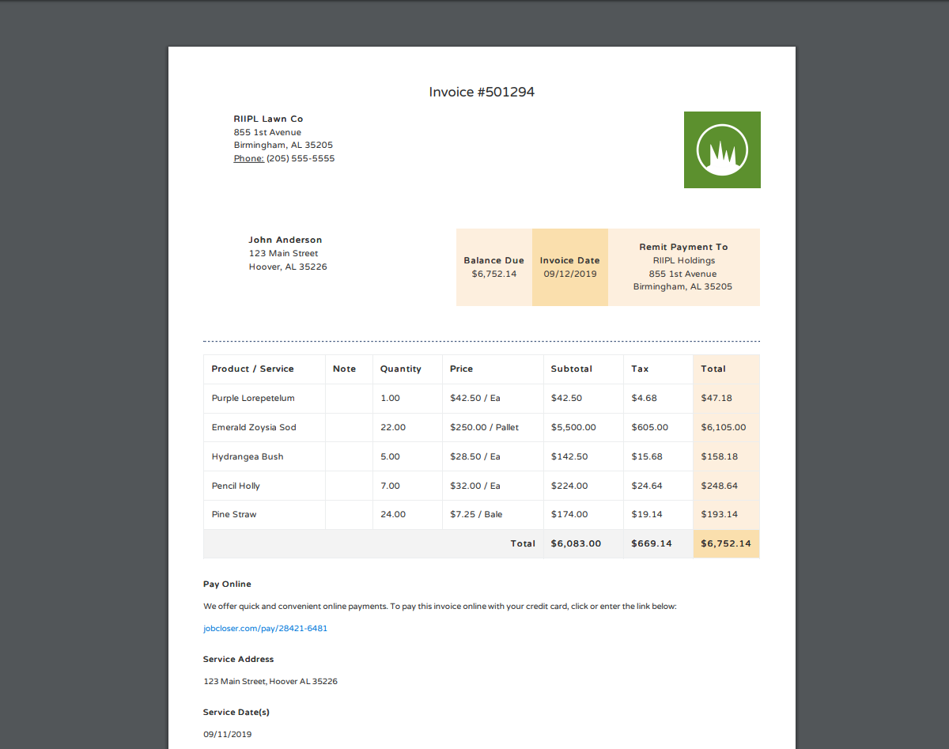This screenshot has width=949, height=749.
Task: Click the Product / Service column header
Action: click(251, 369)
